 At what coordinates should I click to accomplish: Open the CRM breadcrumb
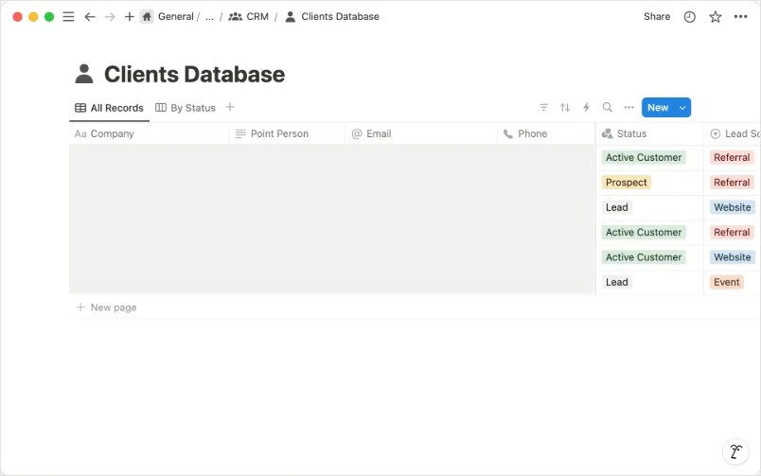249,16
